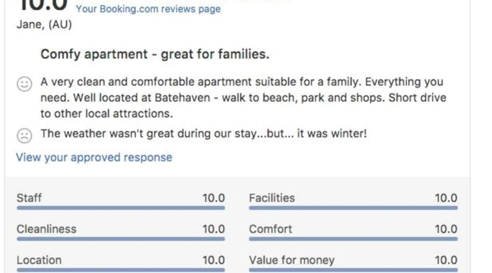The width and height of the screenshot is (492, 273).
Task: Click the positive review comment text
Action: click(x=243, y=97)
